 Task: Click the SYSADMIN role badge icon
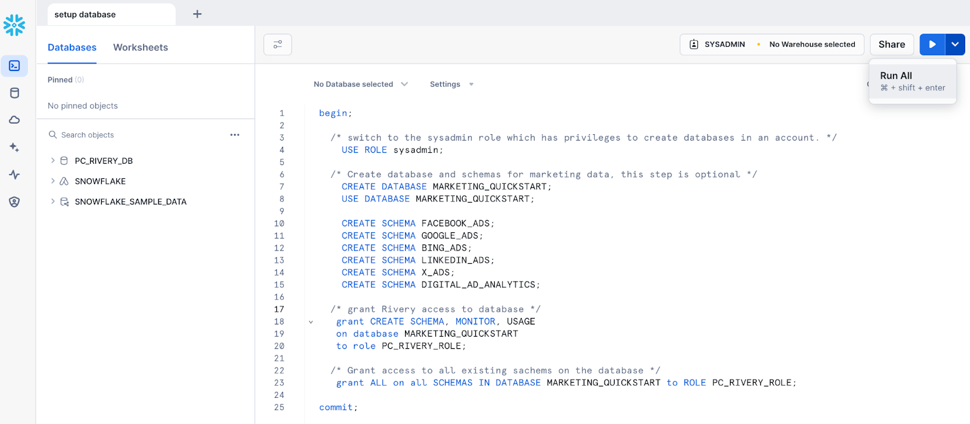(694, 44)
